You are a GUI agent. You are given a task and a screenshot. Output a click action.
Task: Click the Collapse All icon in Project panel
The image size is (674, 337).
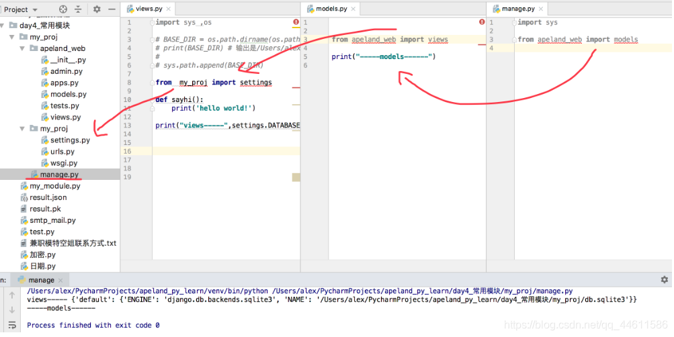pyautogui.click(x=79, y=9)
